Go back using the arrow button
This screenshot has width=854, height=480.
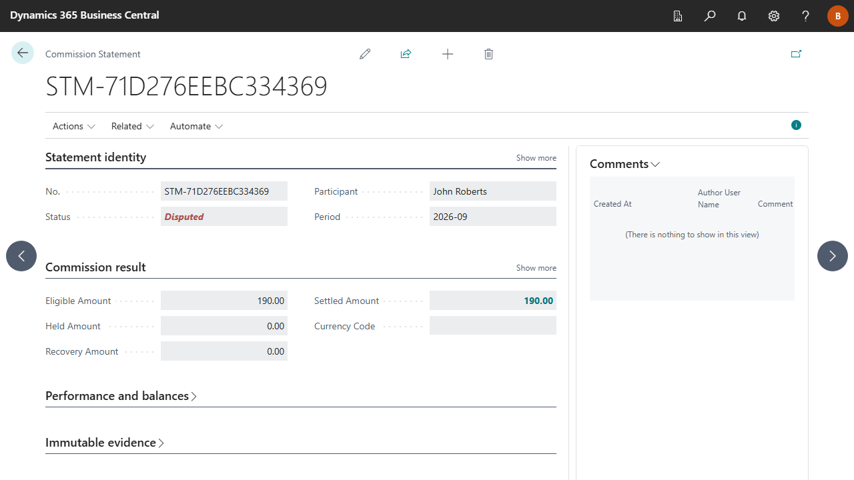[23, 53]
